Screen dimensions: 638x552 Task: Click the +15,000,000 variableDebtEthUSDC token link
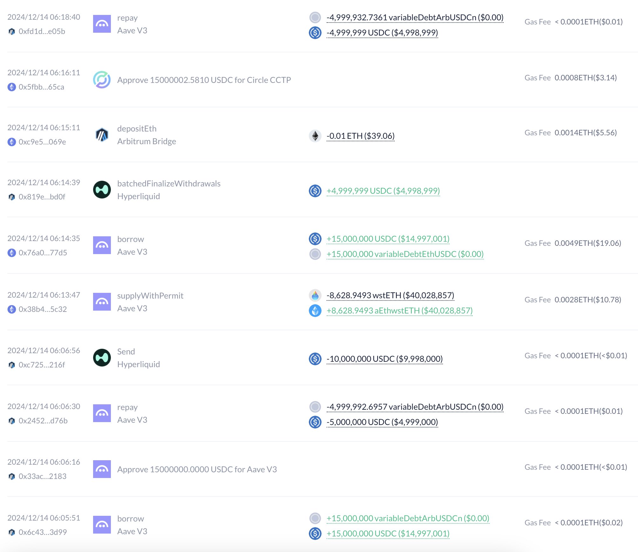(405, 254)
